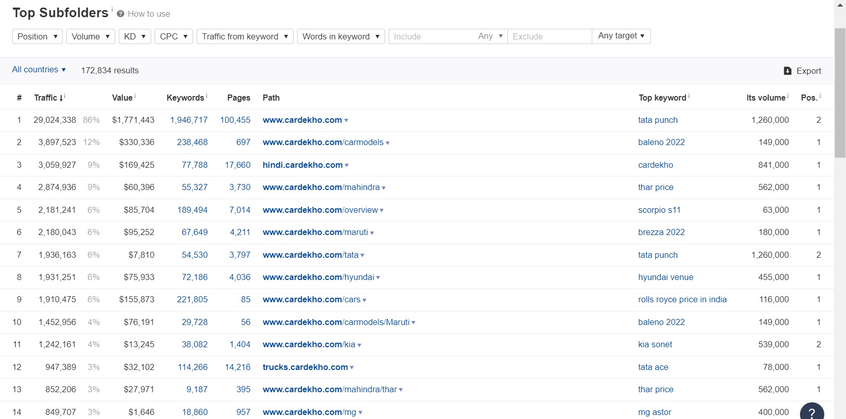Click the Exclude keywords input field
Screen dimensions: 846x419
pyautogui.click(x=550, y=36)
